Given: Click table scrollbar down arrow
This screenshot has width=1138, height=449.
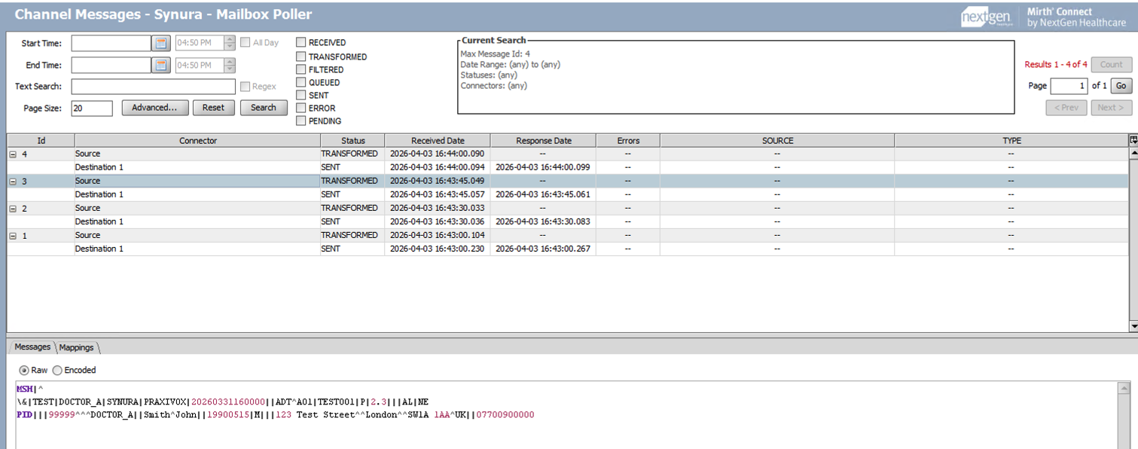Looking at the screenshot, I should 1133,325.
